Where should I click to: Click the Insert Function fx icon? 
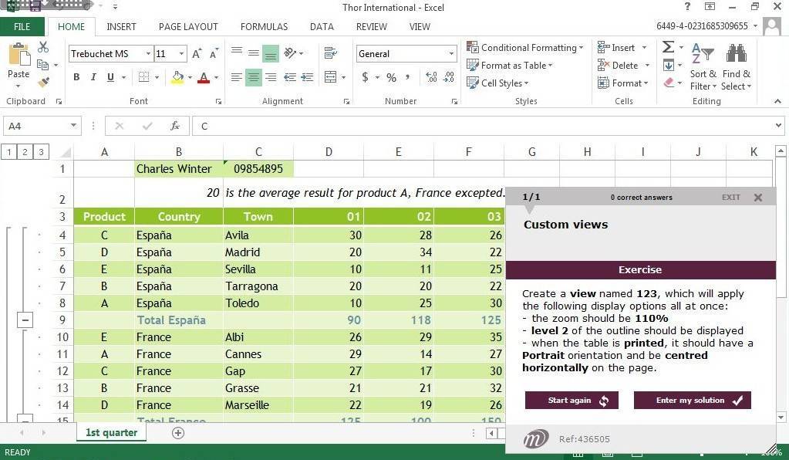coord(175,126)
